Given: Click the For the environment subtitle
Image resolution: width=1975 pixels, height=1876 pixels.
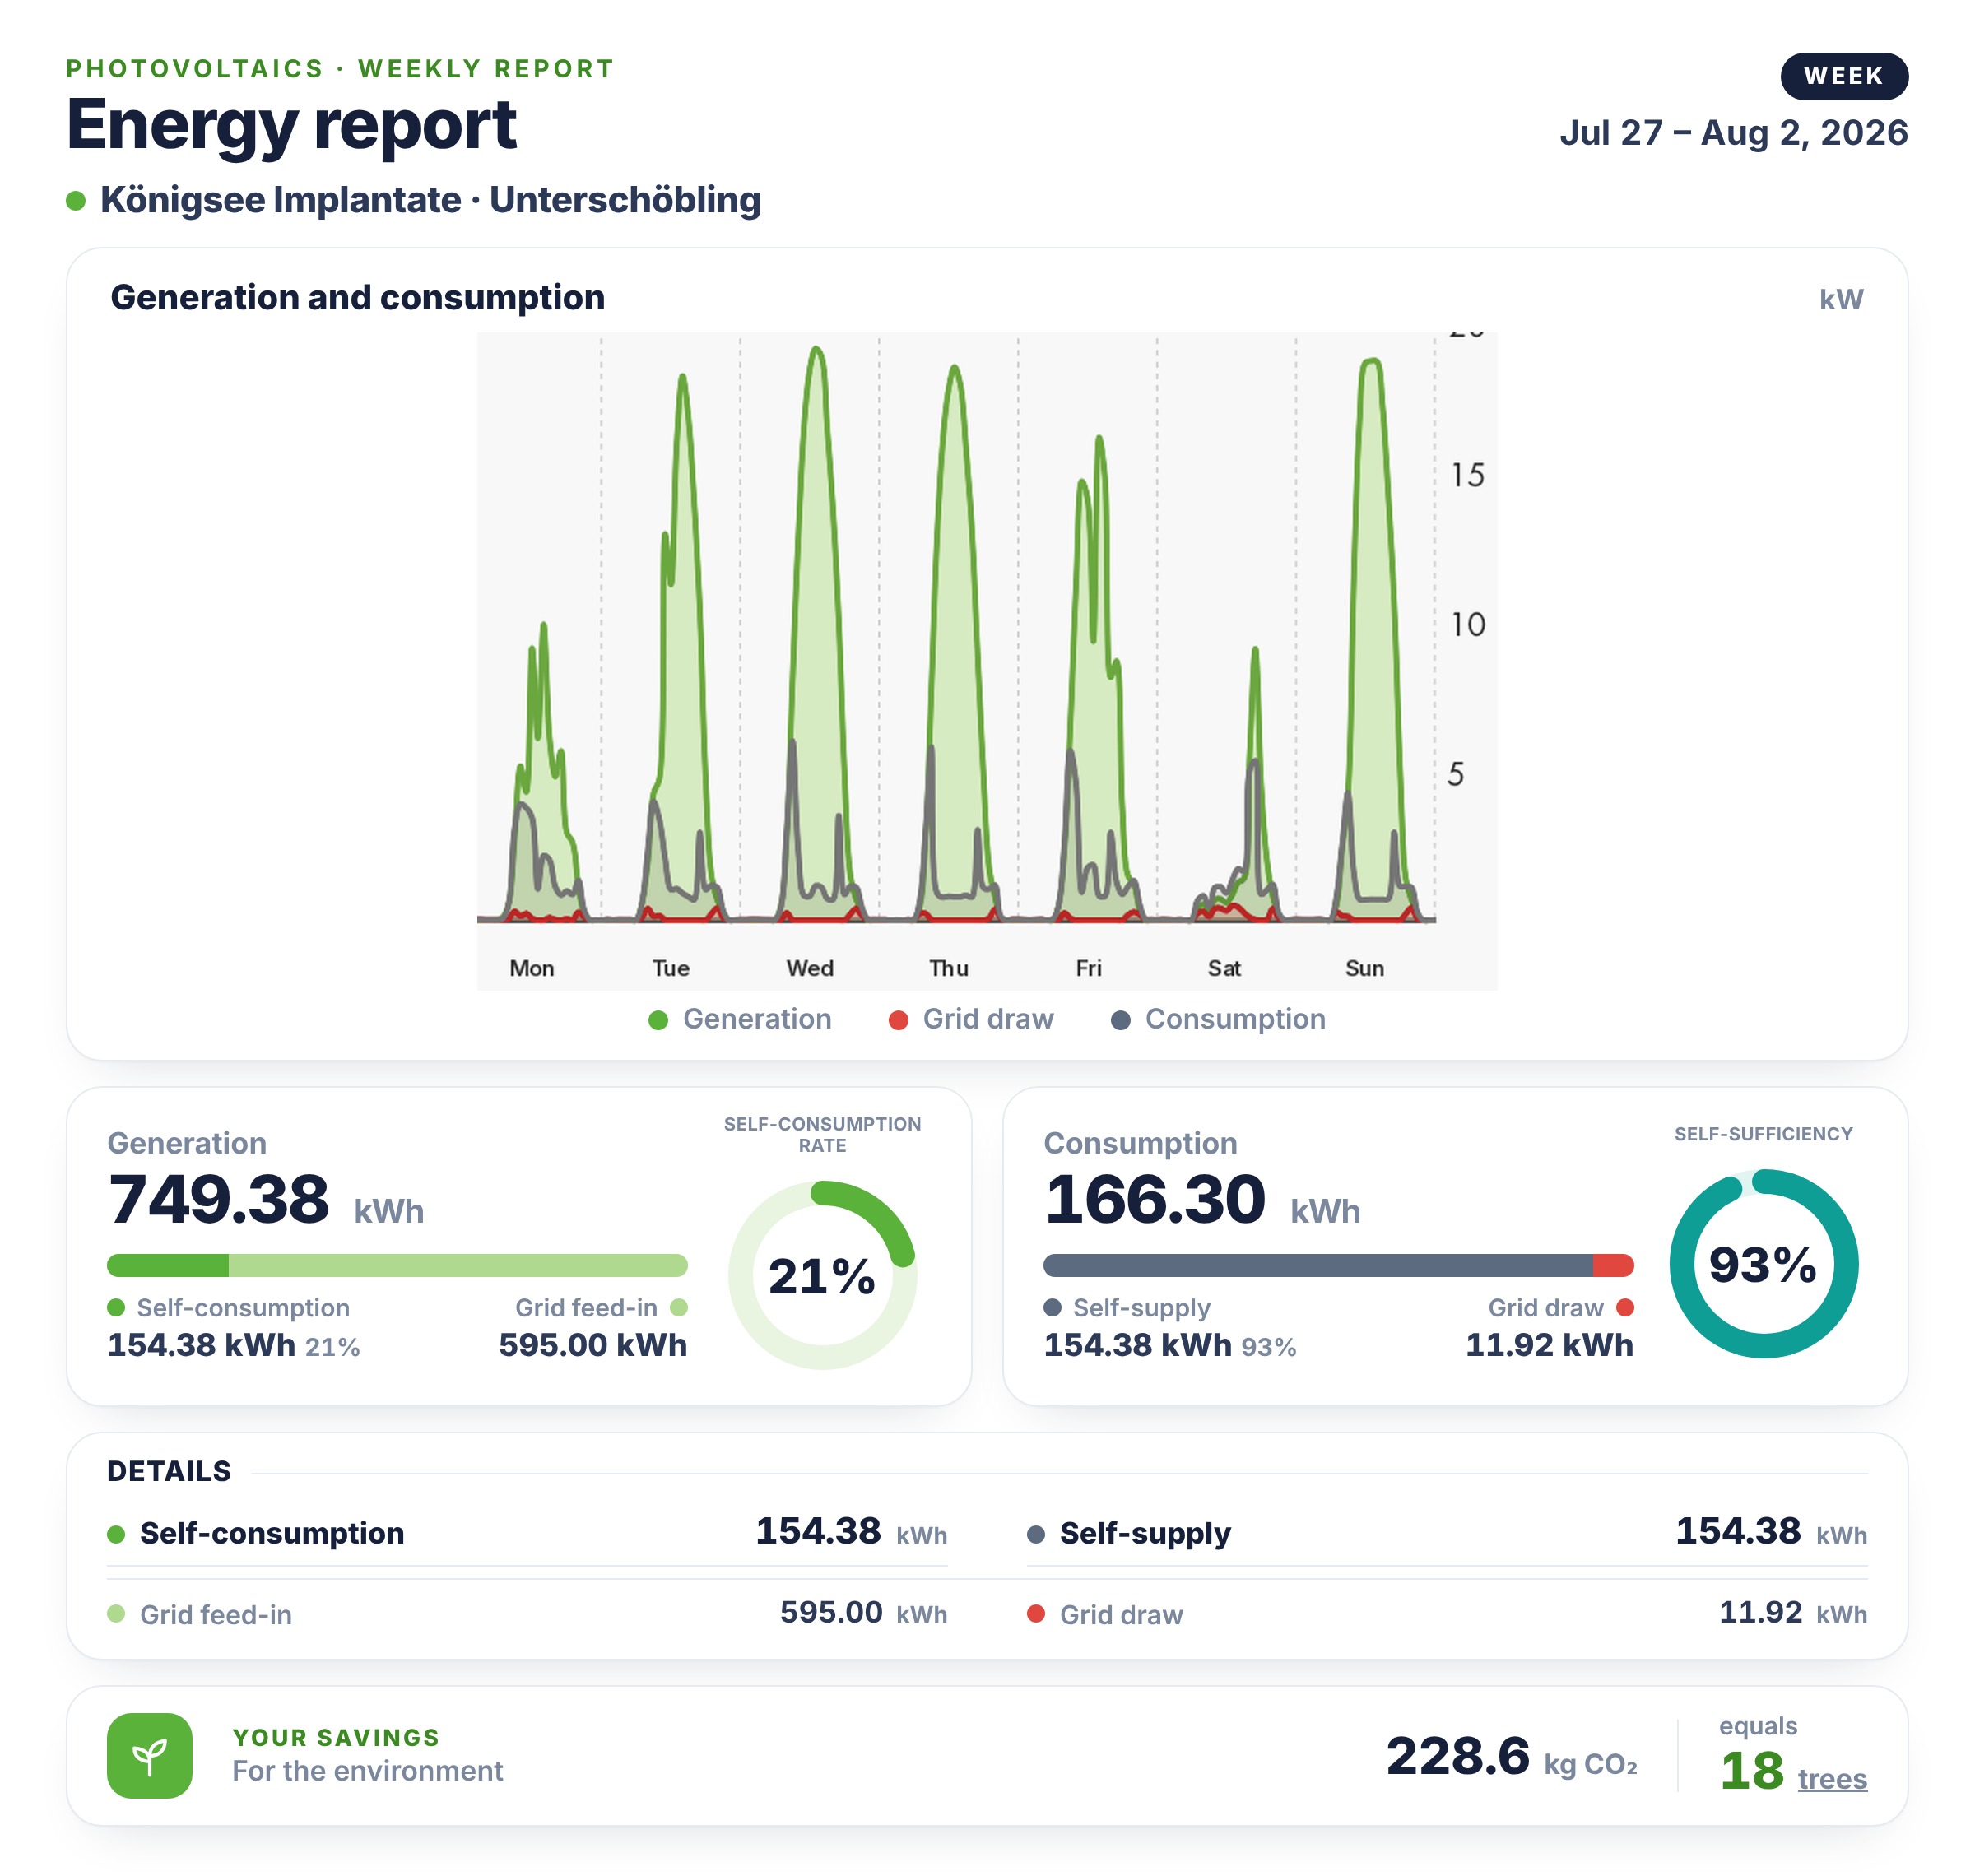Looking at the screenshot, I should tap(367, 1771).
